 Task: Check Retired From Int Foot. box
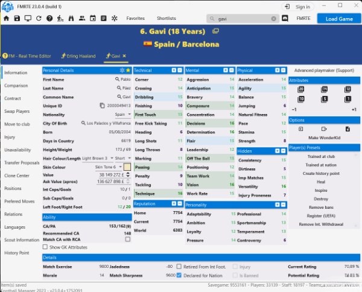coord(179,267)
